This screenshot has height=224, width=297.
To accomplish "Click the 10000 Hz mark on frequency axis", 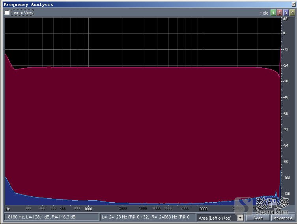I will click(203, 209).
